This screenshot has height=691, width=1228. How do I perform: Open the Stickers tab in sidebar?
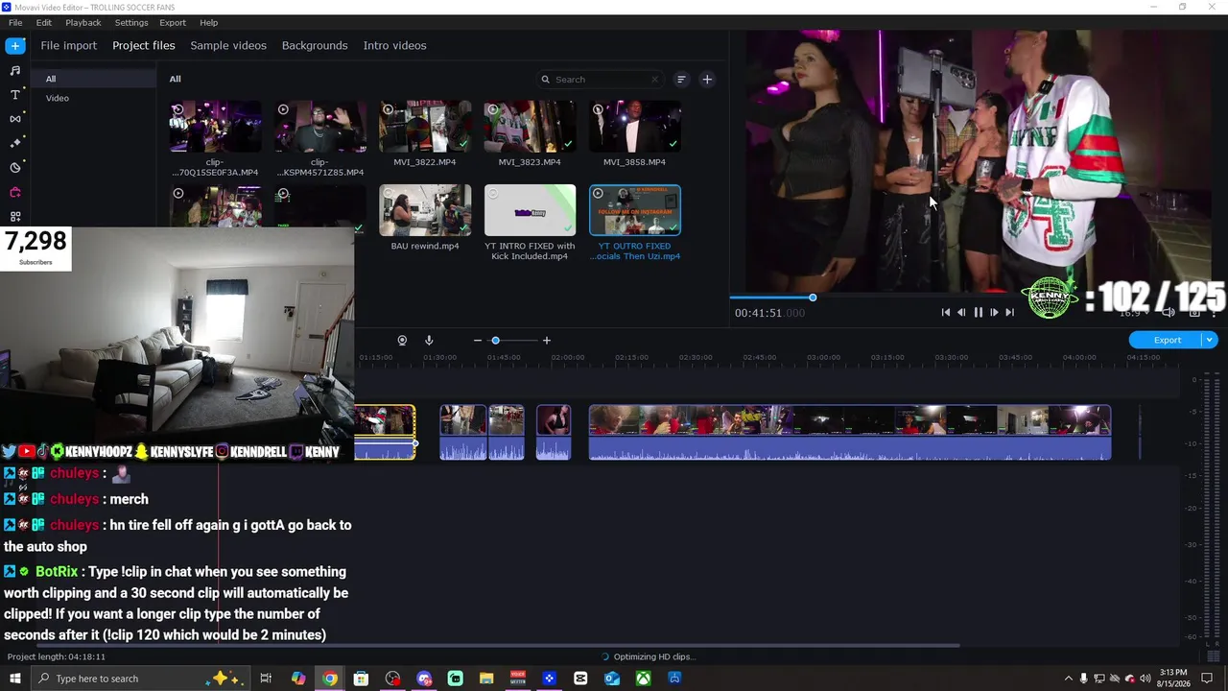(x=15, y=167)
